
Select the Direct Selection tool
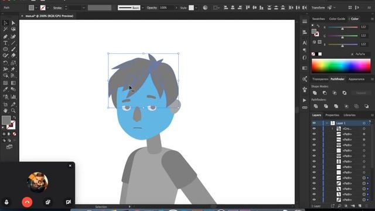tap(13, 23)
